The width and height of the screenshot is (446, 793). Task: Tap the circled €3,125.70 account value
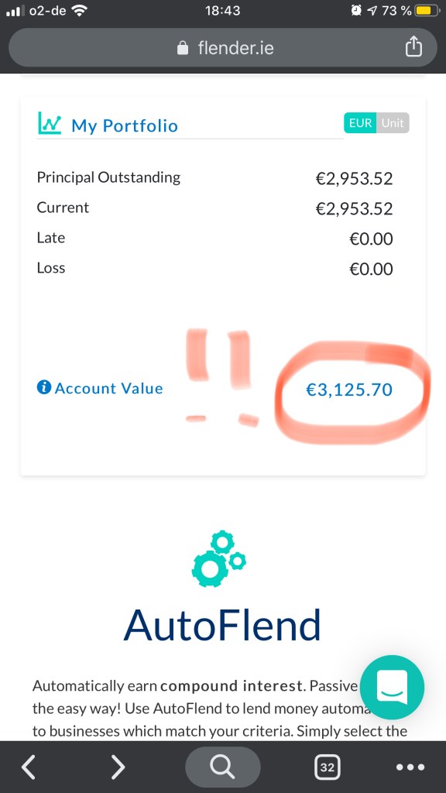click(350, 390)
